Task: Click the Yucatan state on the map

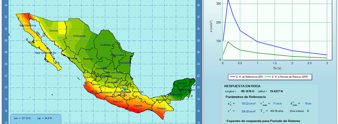Action: coord(182,83)
